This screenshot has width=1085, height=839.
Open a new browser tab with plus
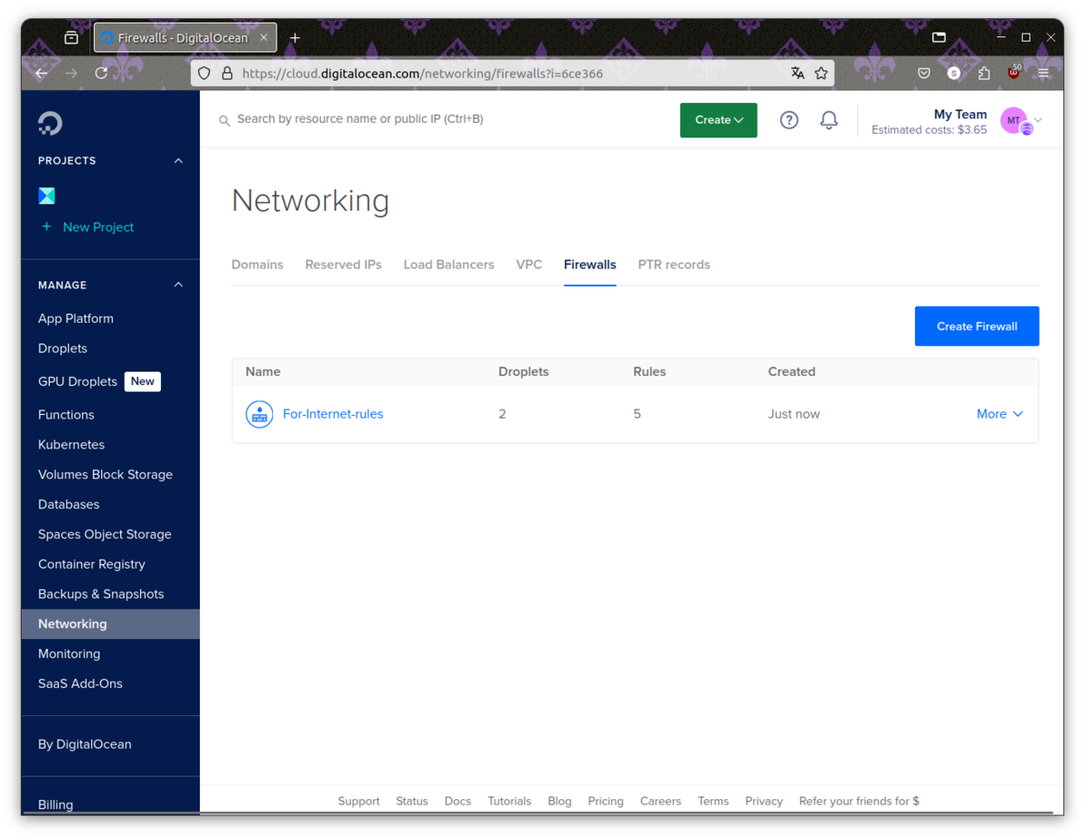(x=295, y=38)
